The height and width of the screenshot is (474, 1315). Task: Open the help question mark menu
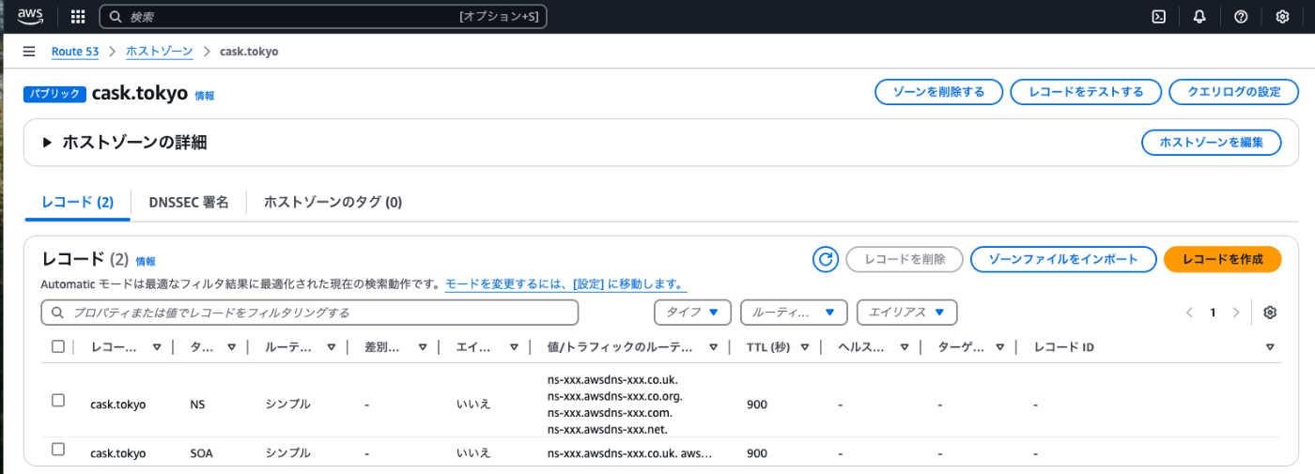point(1241,17)
